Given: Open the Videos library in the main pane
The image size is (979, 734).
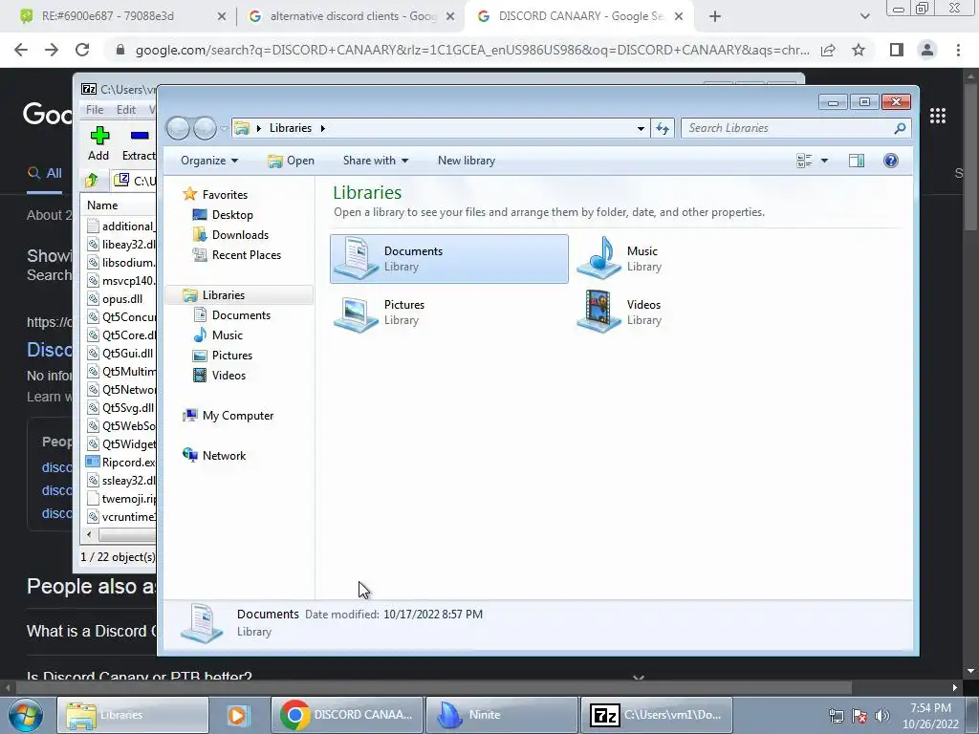Looking at the screenshot, I should coord(620,313).
